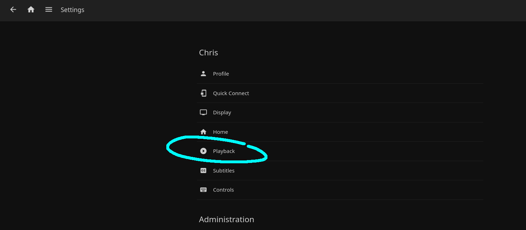Viewport: 526px width, 230px height.
Task: Click the Administration section heading
Action: [x=226, y=219]
